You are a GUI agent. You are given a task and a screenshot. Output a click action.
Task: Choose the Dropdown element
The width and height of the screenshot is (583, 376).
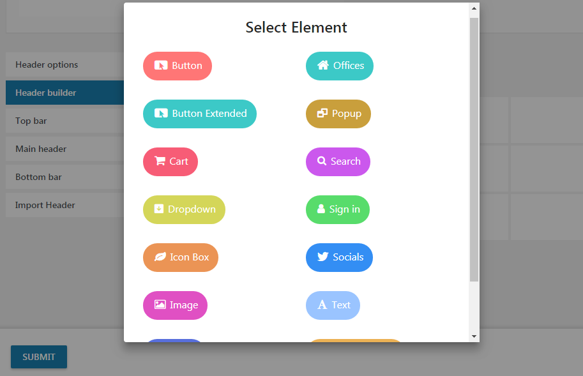pos(184,209)
